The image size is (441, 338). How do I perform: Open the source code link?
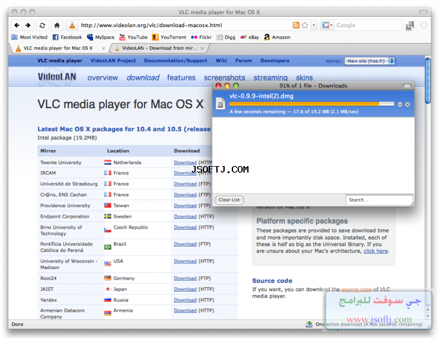[x=357, y=289]
